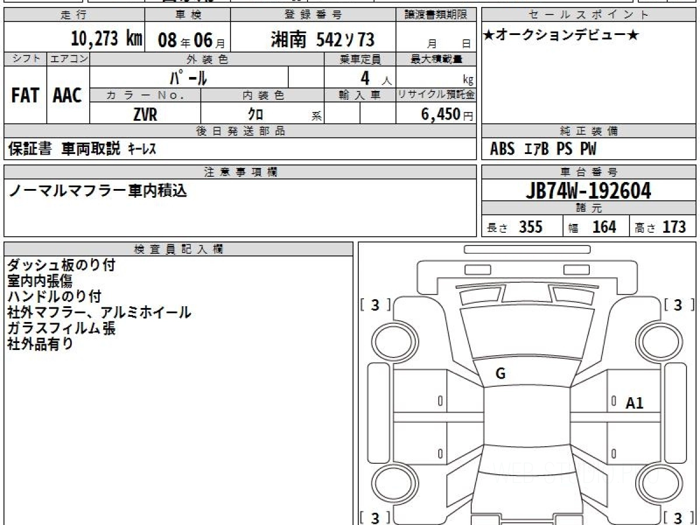
Task: Click the front bumper outline in the car diagram
Action: 527,249
